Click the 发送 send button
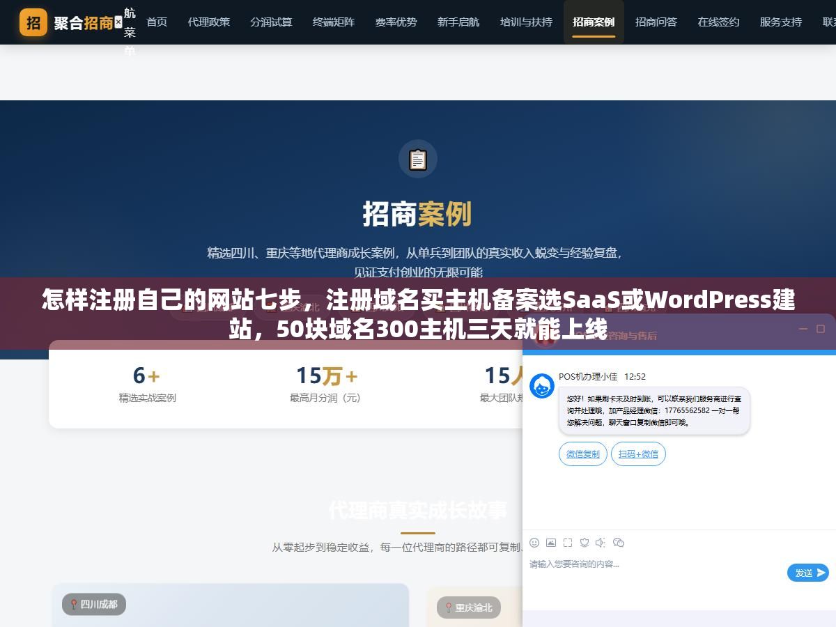836x627 pixels. (808, 573)
